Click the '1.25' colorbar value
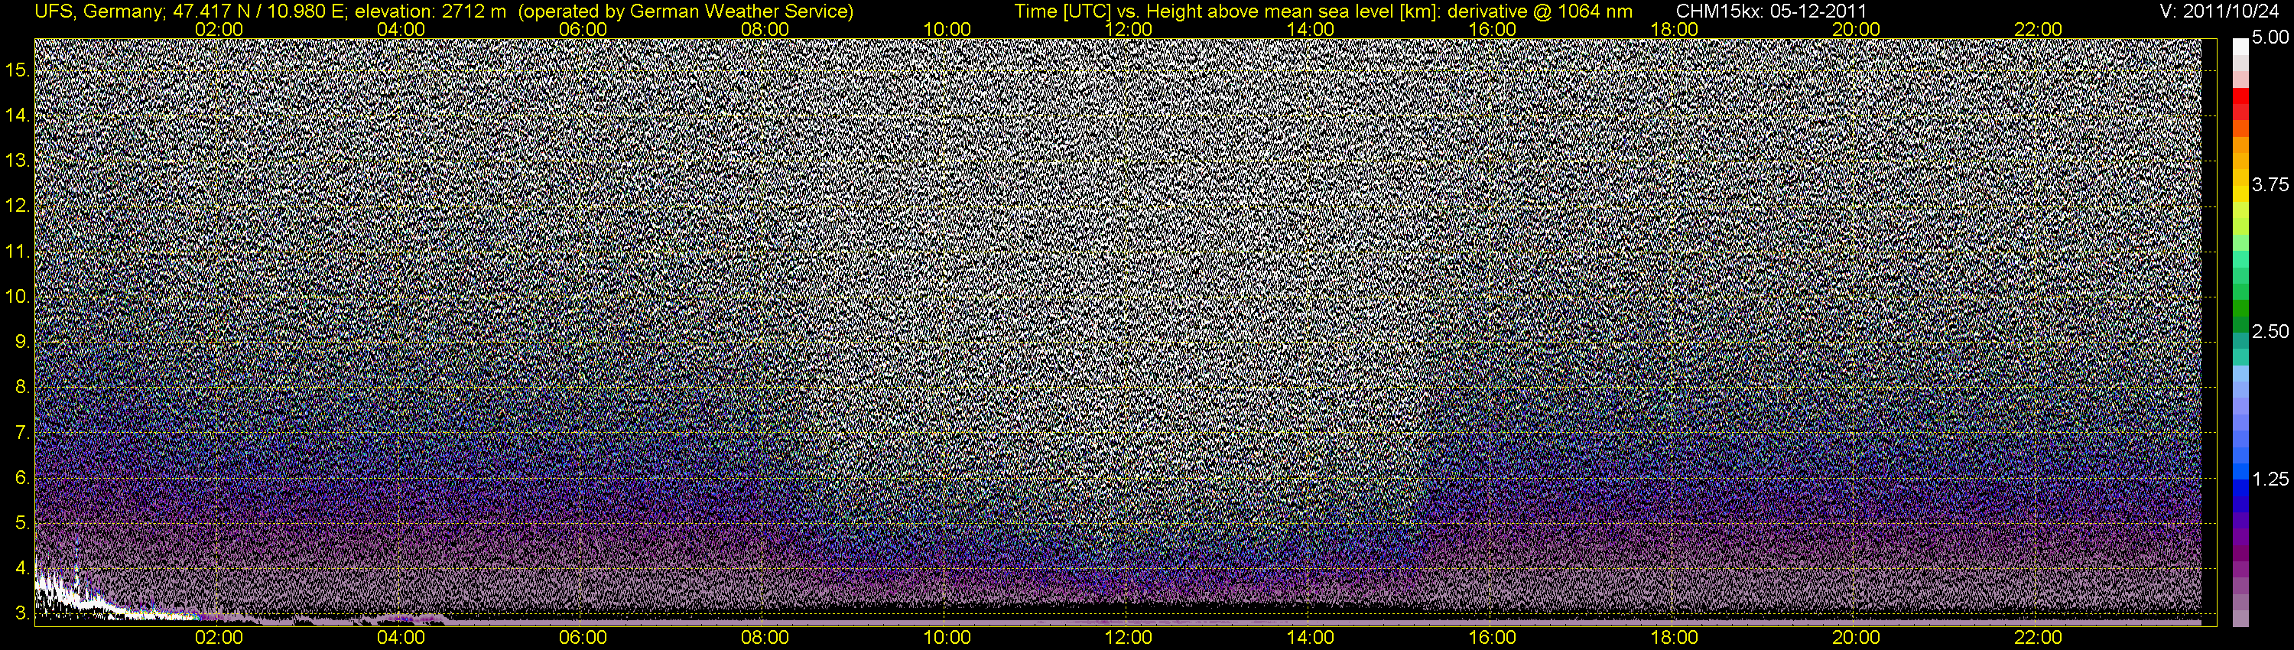The image size is (2294, 650). 2270,479
